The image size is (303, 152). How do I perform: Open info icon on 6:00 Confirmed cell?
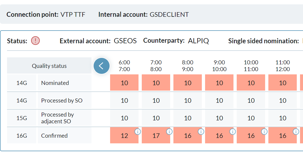[138, 131]
